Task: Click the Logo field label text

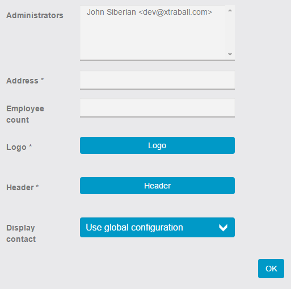Action: click(16, 147)
